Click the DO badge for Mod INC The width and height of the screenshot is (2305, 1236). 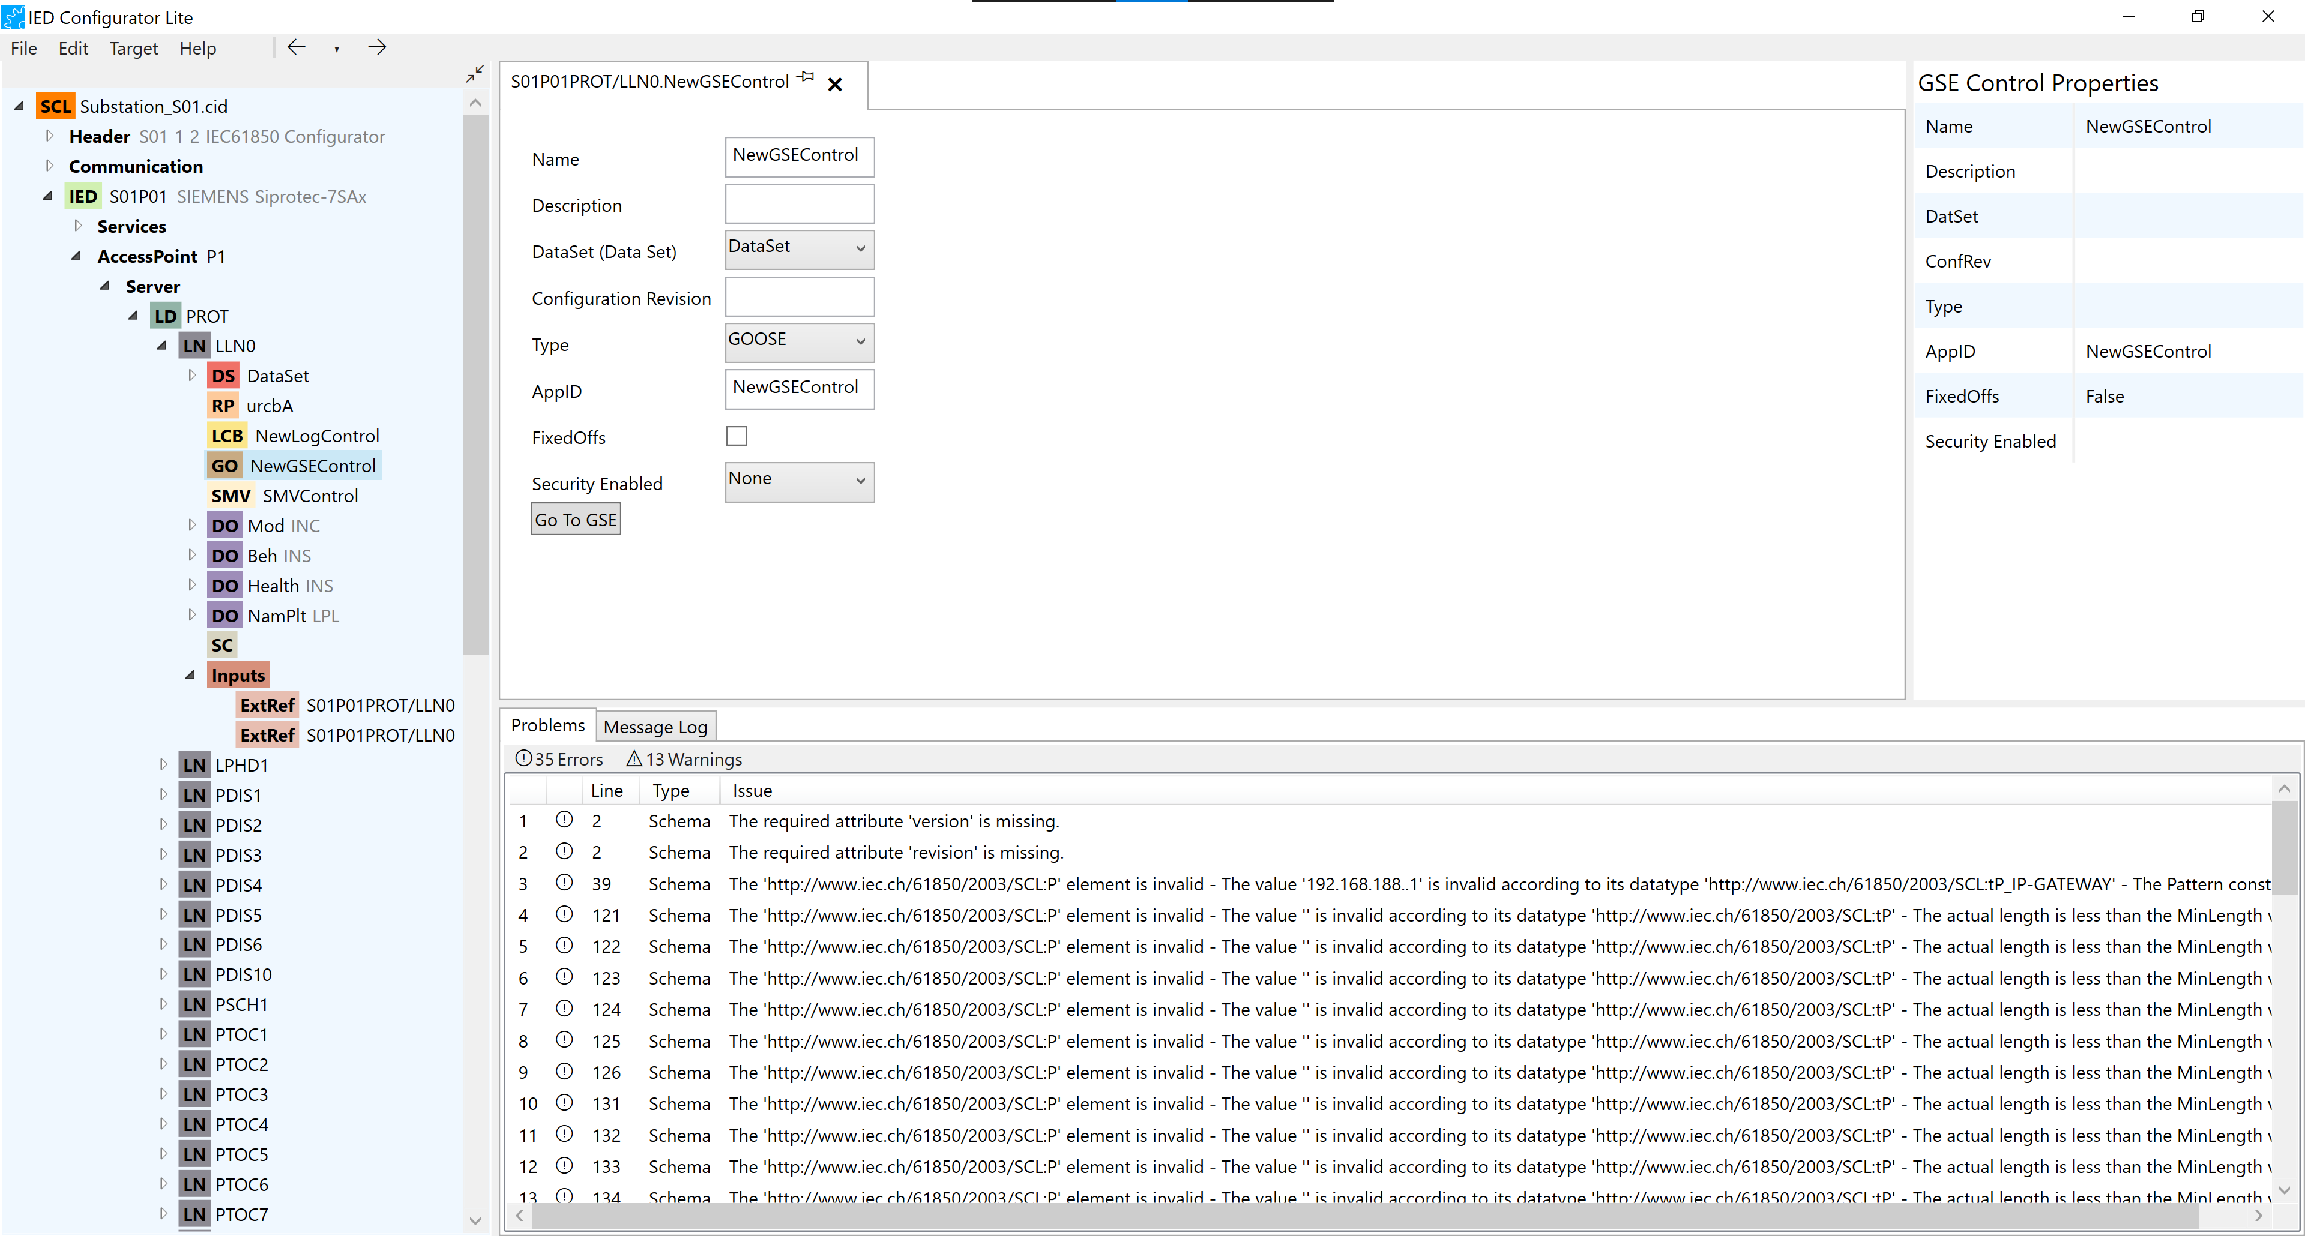224,526
